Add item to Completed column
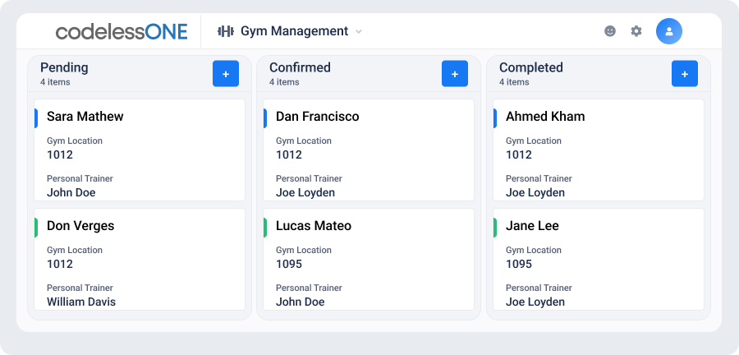 tap(685, 73)
